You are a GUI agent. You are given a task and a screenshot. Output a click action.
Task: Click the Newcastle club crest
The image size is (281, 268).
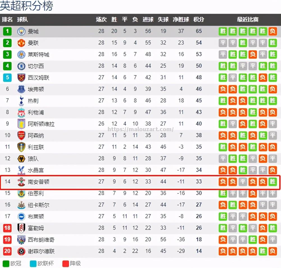pyautogui.click(x=21, y=205)
